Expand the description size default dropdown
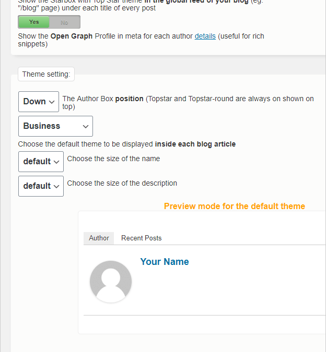This screenshot has height=352, width=326. click(x=41, y=186)
